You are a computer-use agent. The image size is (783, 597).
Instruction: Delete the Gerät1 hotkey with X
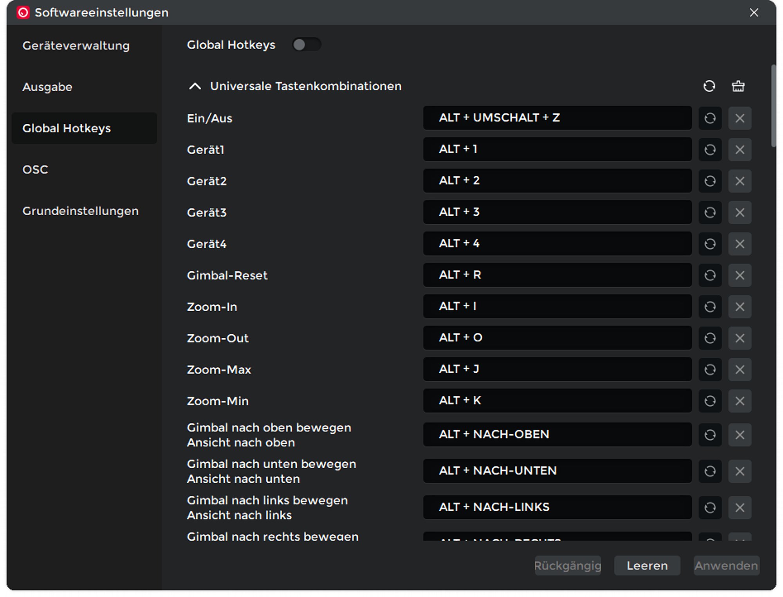point(740,150)
